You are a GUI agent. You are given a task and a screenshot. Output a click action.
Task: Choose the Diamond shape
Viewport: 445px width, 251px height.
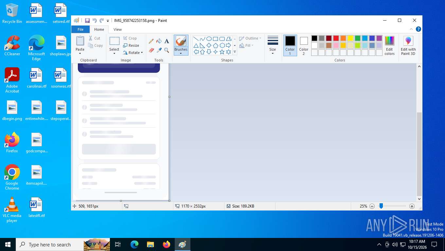(x=209, y=45)
